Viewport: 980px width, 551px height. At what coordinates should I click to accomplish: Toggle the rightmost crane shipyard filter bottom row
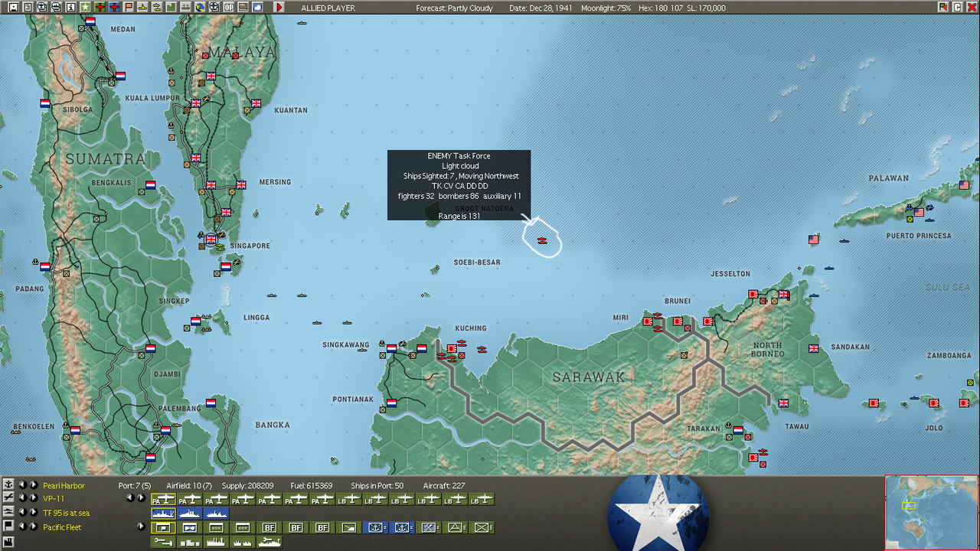269,542
